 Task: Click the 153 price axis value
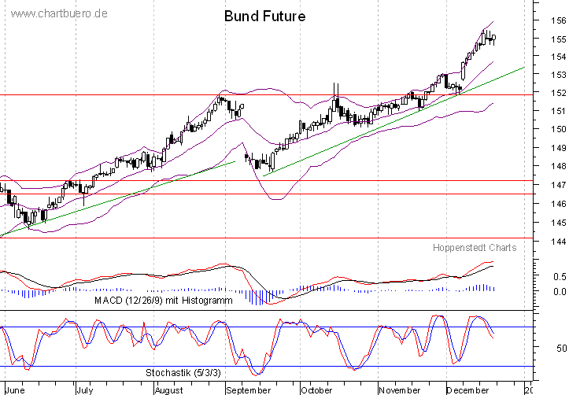point(558,75)
